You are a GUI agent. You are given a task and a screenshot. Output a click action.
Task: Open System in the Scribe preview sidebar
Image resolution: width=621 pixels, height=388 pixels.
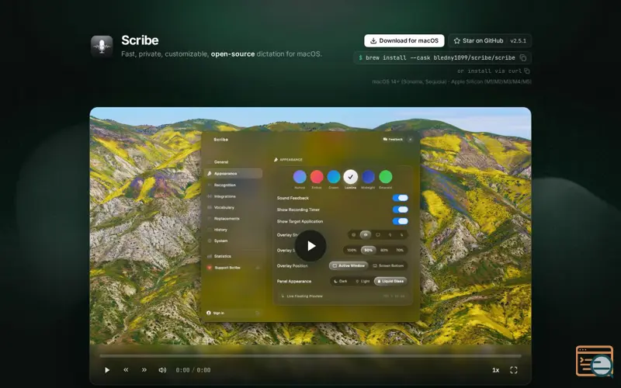pyautogui.click(x=220, y=241)
